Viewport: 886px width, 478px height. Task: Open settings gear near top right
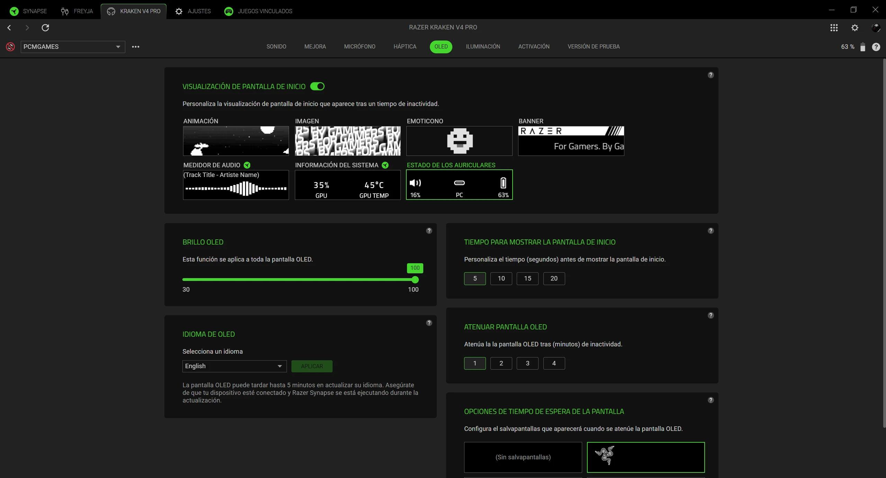coord(855,28)
